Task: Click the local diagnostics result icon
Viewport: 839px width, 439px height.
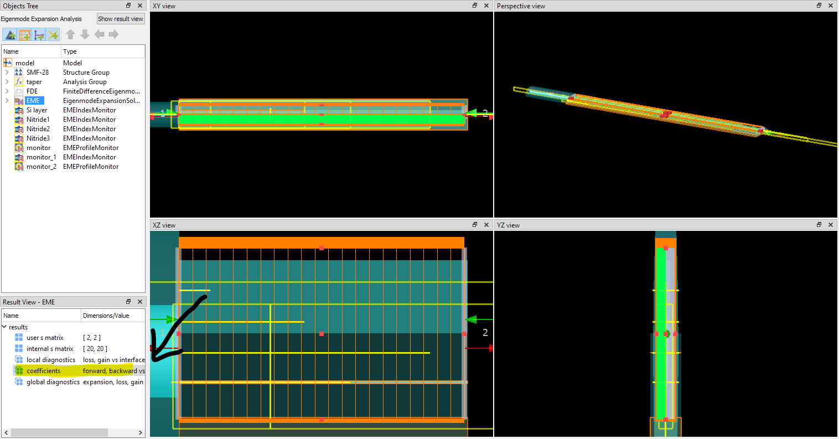Action: [19, 360]
